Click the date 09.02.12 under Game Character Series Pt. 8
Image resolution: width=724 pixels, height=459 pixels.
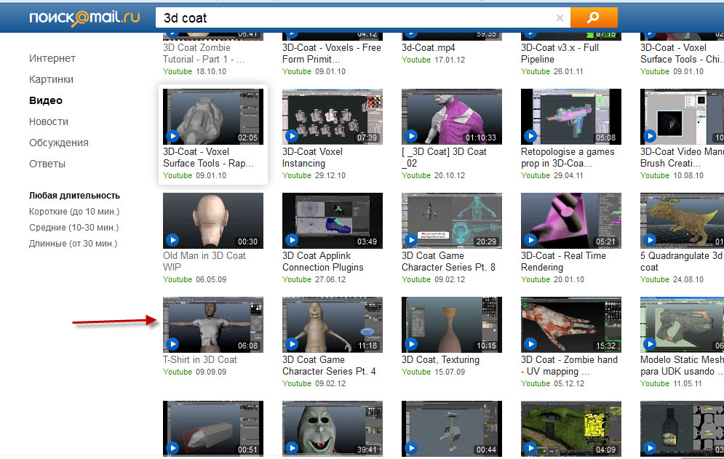tap(450, 280)
